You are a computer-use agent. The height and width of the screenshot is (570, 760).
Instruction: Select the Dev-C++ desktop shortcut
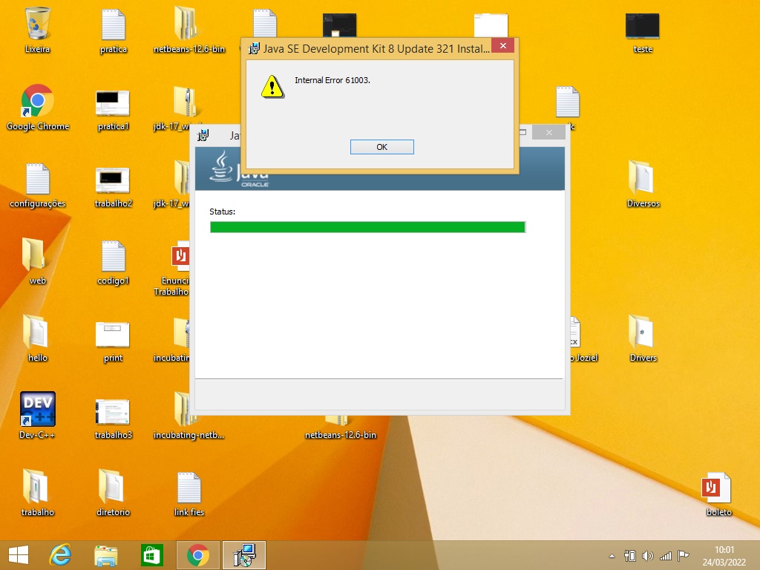click(x=37, y=415)
